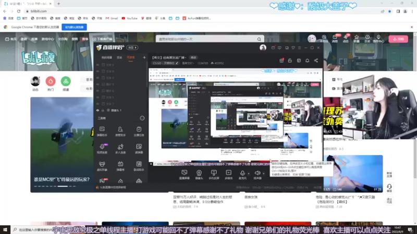Open the 读弹幕 tool
Viewport: 417px width, 234px height.
[139, 149]
